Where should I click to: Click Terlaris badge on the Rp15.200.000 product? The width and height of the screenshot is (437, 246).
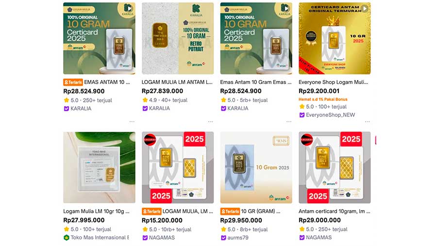[x=151, y=212]
